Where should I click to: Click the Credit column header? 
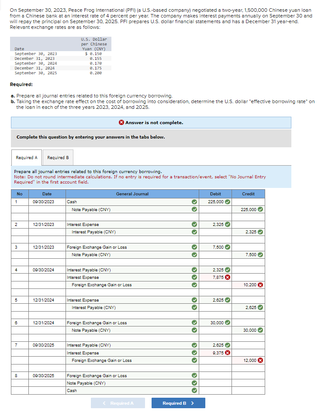pyautogui.click(x=248, y=194)
